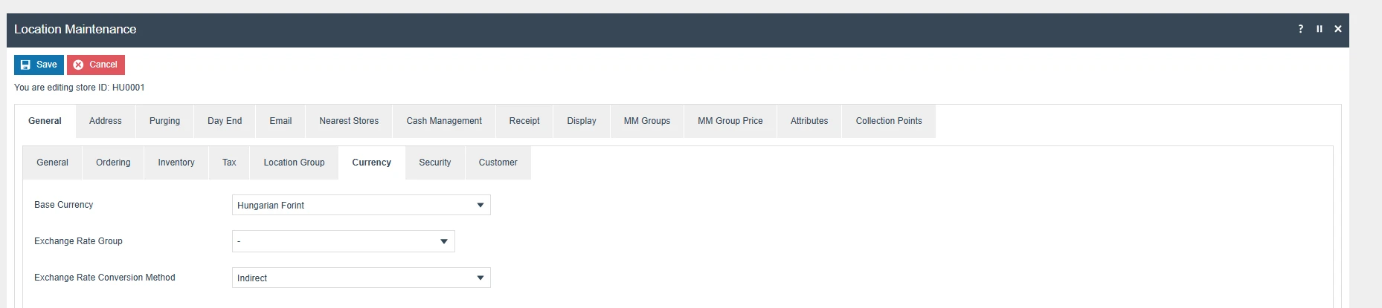Viewport: 1382px width, 308px height.
Task: Open the Purging tab
Action: pyautogui.click(x=164, y=121)
